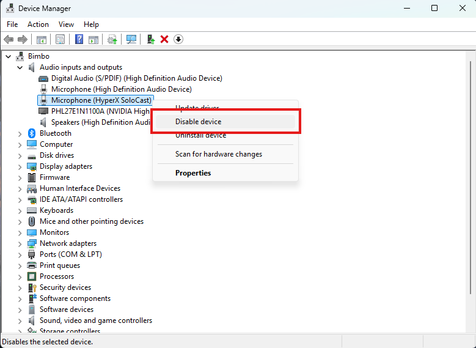
Task: Select Uninstall device in context menu
Action: [201, 135]
